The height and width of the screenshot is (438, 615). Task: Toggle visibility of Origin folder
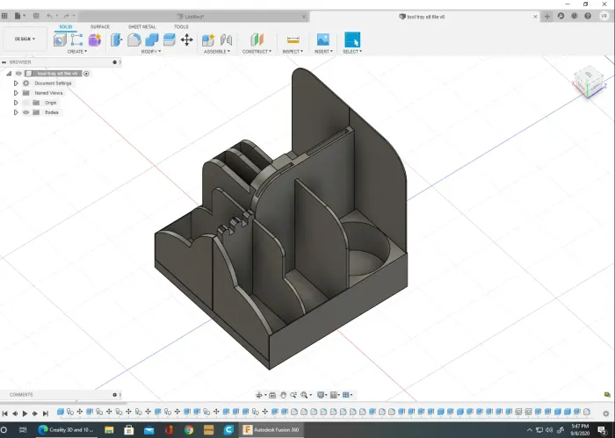tap(25, 103)
